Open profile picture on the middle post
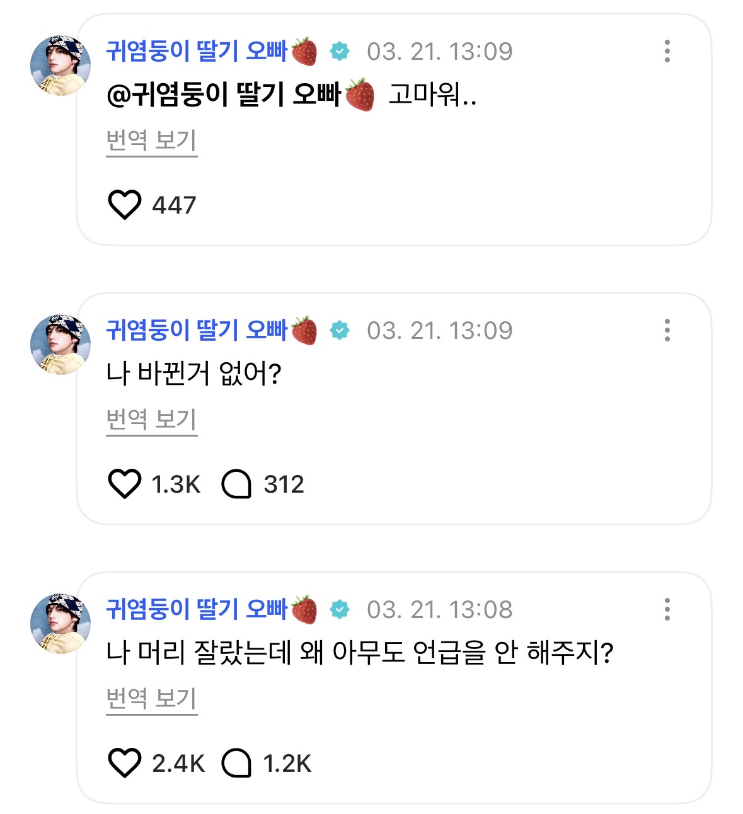743x814 pixels. [60, 345]
